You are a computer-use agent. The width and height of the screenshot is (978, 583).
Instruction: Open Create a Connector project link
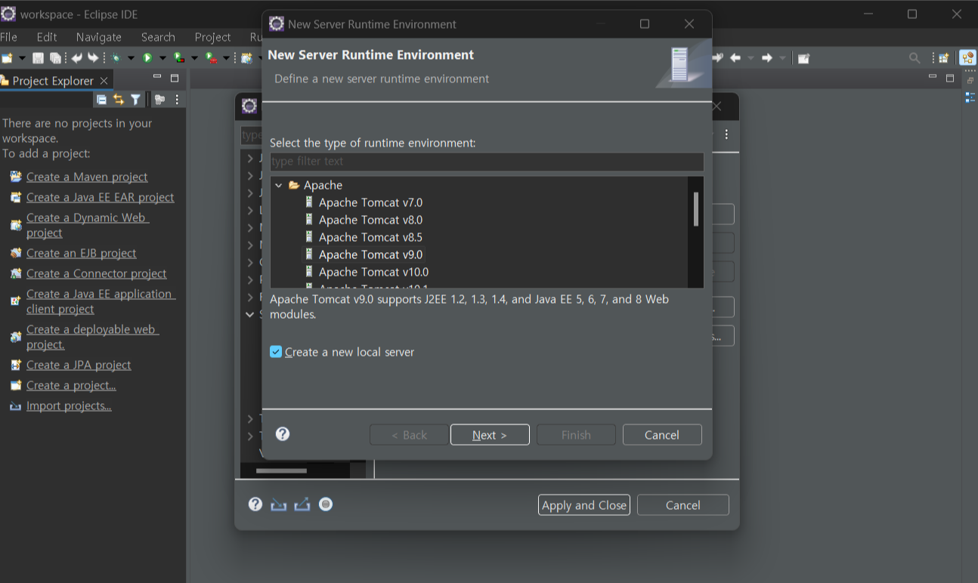(97, 273)
